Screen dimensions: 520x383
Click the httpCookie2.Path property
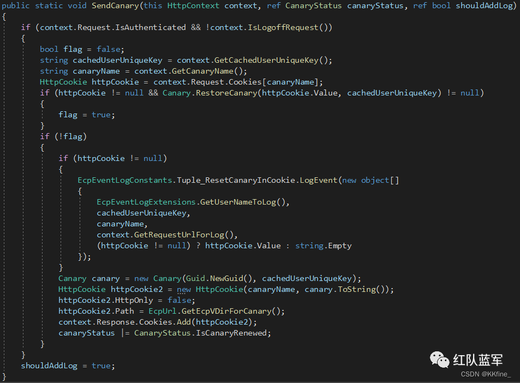click(x=96, y=312)
